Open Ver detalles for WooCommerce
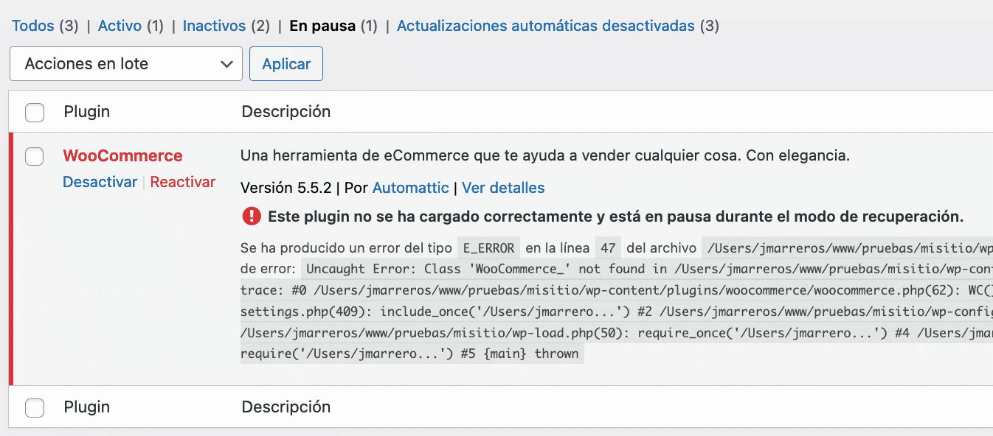 pyautogui.click(x=503, y=188)
